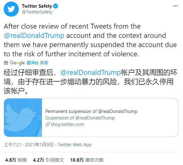Click @realDonaldTrump mention in English tweet
The width and height of the screenshot is (183, 165).
34,36
